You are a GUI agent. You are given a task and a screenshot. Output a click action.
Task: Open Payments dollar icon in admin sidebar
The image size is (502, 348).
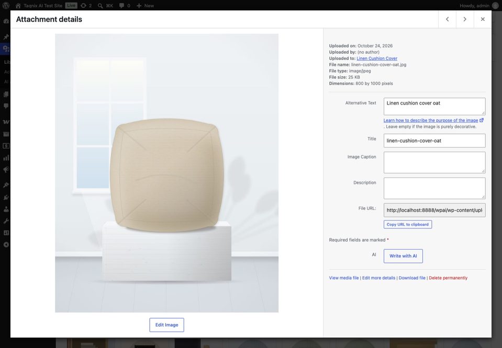[6, 146]
